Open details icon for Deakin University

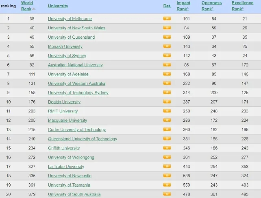pos(167,101)
